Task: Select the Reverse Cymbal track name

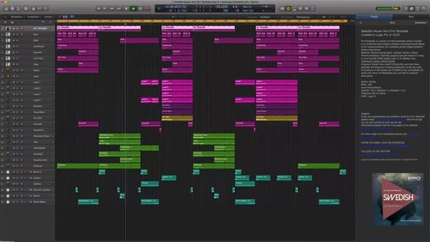Action: 42,190
